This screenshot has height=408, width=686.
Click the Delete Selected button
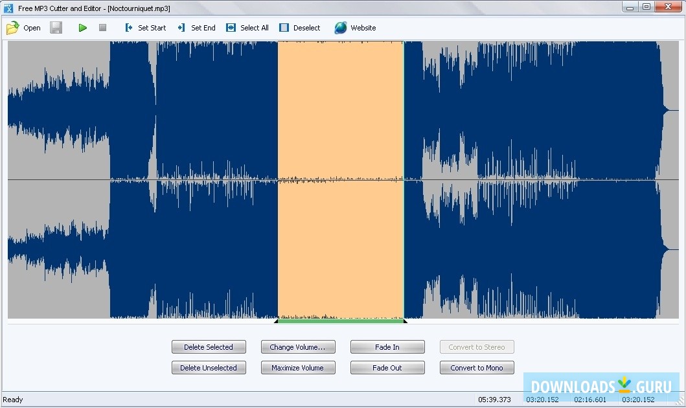209,347
